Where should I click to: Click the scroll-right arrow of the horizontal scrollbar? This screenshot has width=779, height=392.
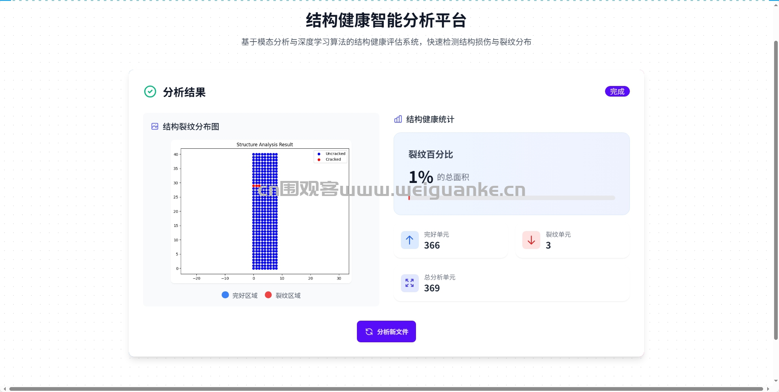[x=768, y=389]
